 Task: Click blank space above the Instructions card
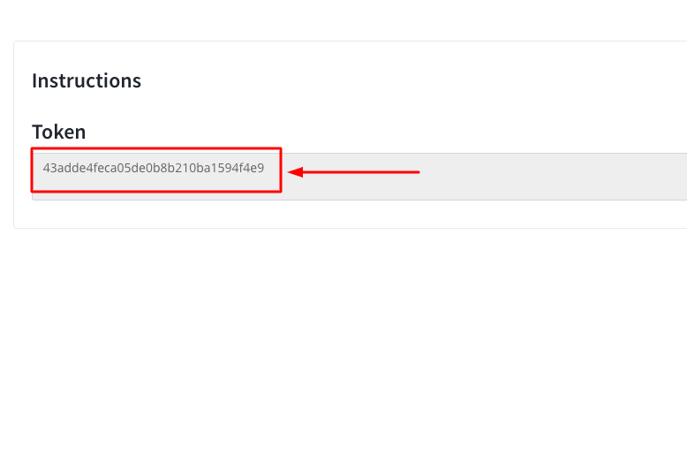(x=343, y=20)
